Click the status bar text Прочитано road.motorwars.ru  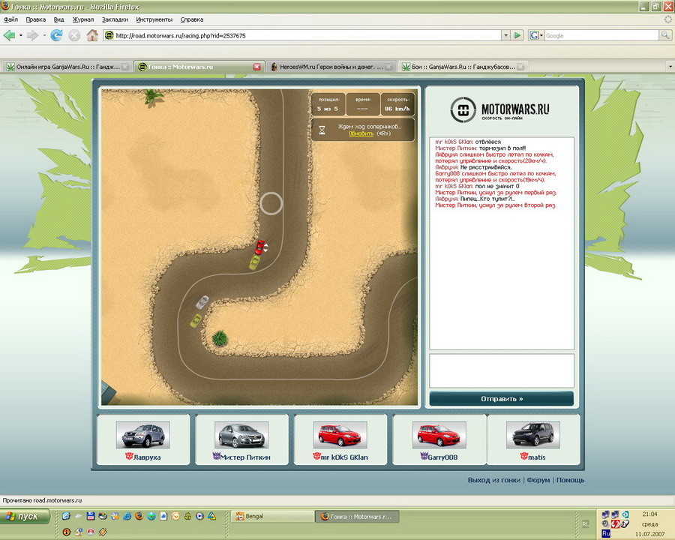pos(42,500)
